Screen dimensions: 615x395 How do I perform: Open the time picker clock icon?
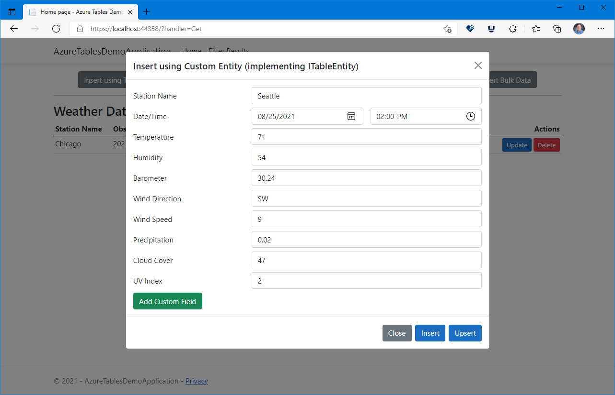[470, 116]
